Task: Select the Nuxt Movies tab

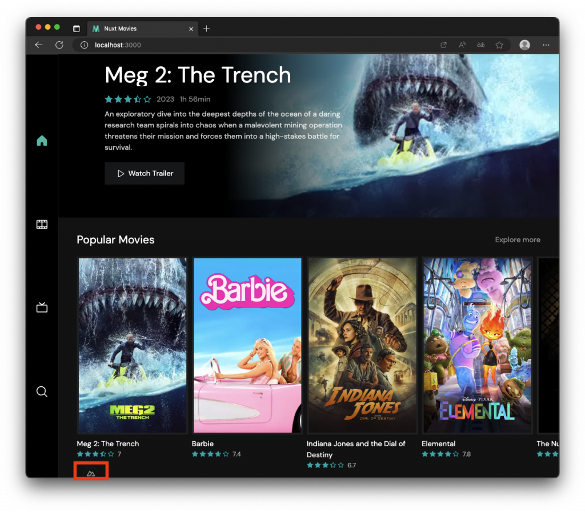Action: point(142,29)
